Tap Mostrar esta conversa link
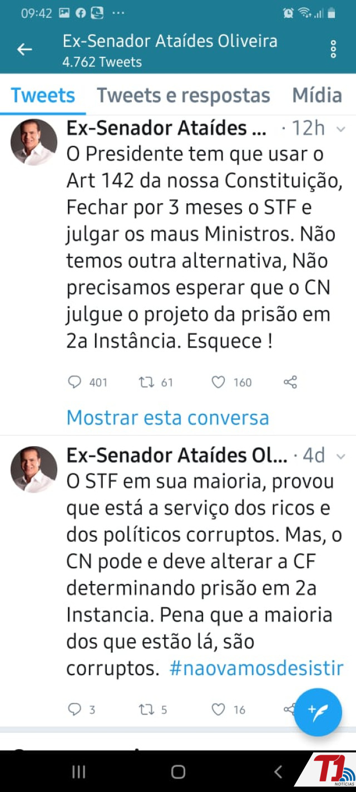Screen dimensions: 356x792 (167, 418)
